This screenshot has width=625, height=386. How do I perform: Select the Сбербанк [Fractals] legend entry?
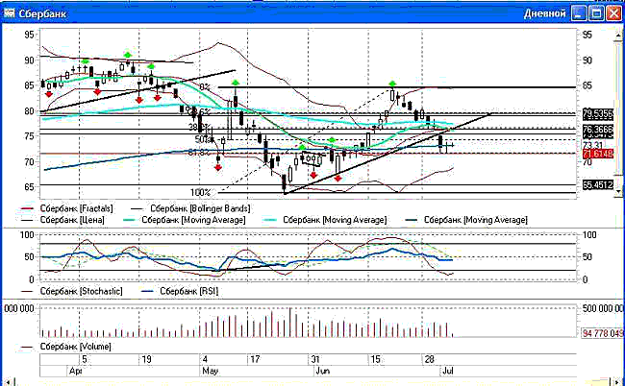[66, 208]
